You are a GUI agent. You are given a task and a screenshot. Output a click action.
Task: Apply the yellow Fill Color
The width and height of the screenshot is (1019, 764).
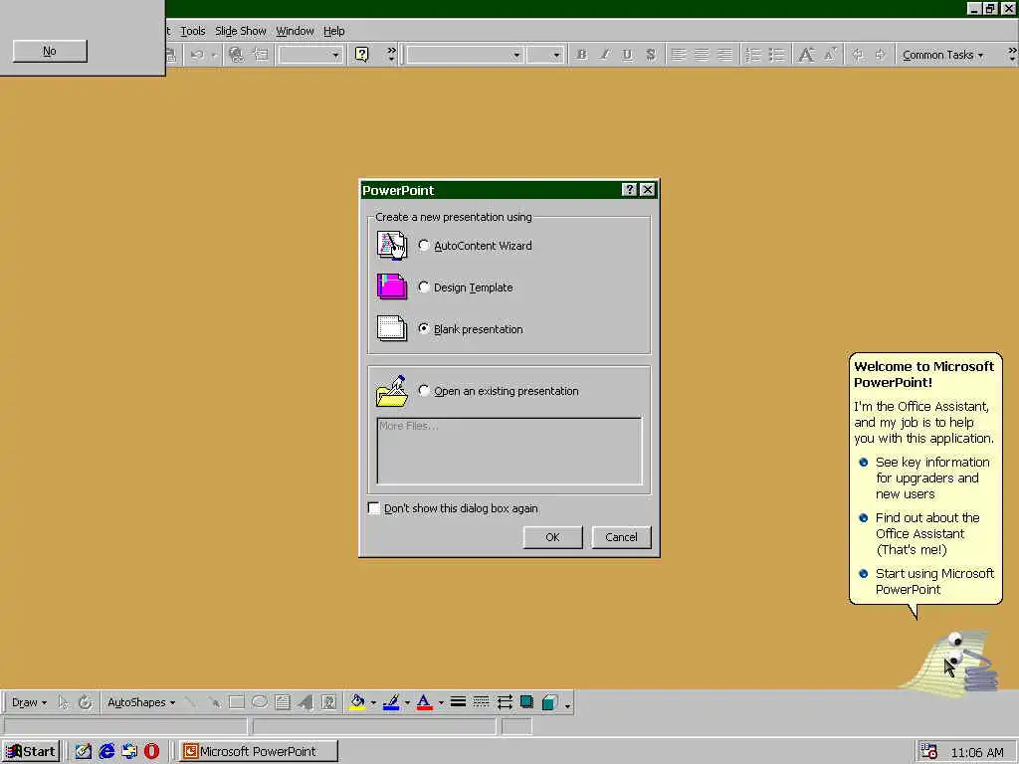click(x=357, y=702)
